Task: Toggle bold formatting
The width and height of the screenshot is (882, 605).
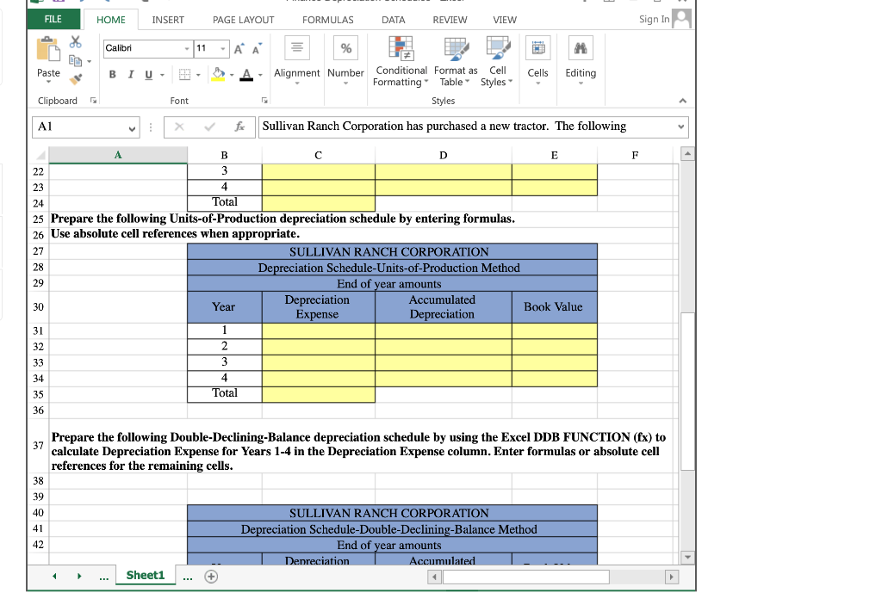Action: point(112,76)
